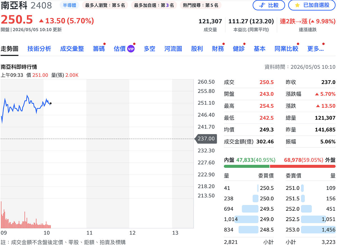Image resolution: width=337 pixels, height=248 pixels.
Task: Click the 振幅 value 5.06%
Action: point(328,142)
